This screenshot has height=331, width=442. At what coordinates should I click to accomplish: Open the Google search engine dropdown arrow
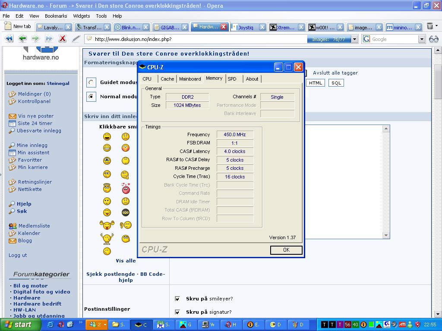(x=421, y=39)
